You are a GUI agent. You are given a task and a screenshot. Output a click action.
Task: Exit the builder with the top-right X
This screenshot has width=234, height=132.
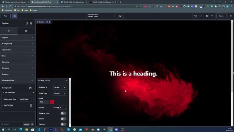[x=231, y=16]
